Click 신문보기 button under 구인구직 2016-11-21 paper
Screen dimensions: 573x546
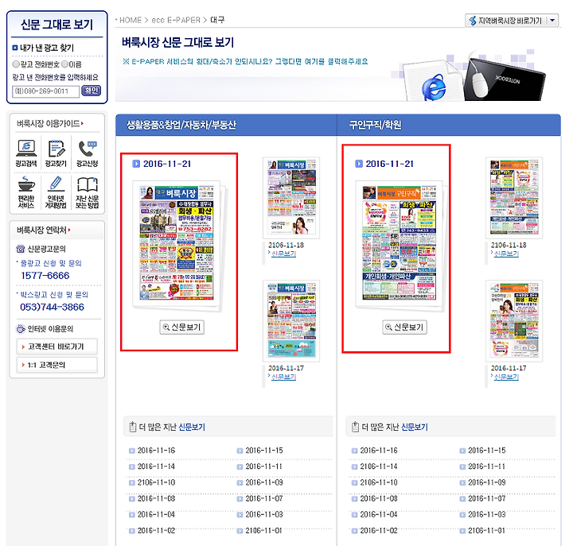tap(404, 327)
